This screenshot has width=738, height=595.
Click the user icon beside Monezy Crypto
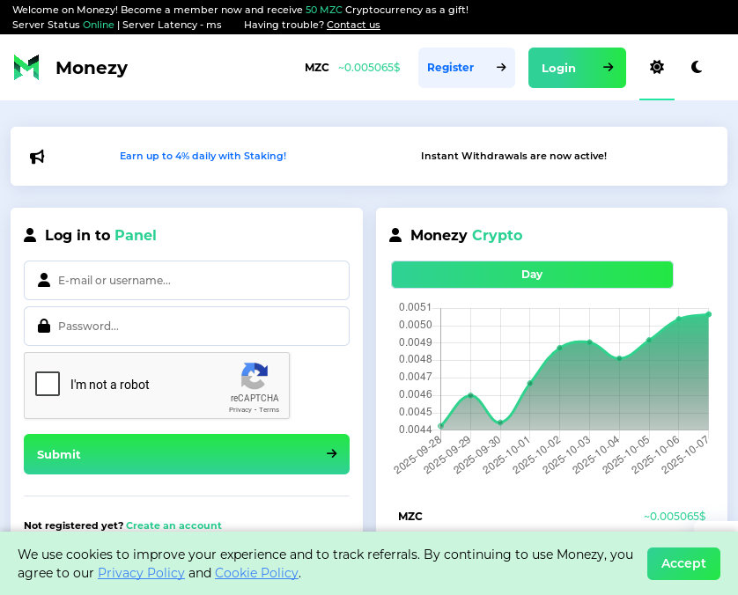[x=395, y=235]
